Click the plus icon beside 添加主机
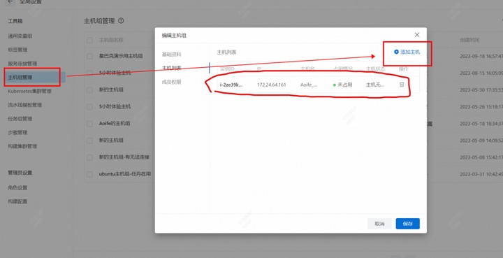 396,52
